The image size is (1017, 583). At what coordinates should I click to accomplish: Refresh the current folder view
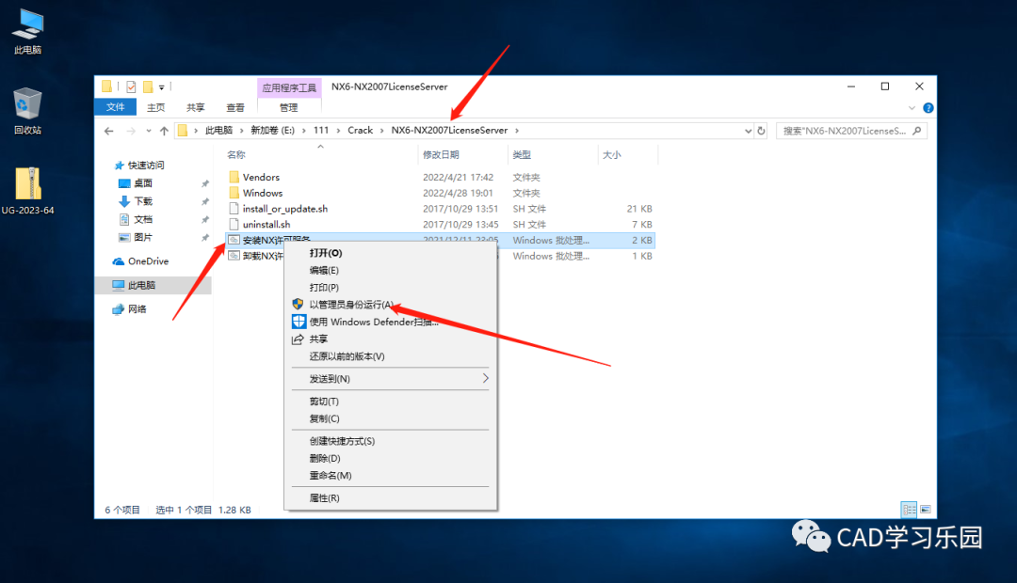[x=762, y=131]
